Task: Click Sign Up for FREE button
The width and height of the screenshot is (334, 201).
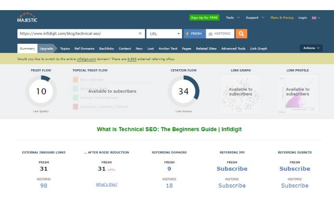Action: pos(204,17)
